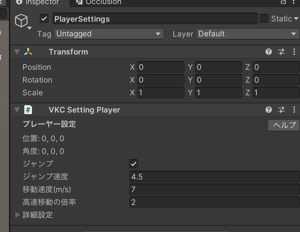Toggle the ジャンプ checkbox
The image size is (300, 232).
point(134,164)
